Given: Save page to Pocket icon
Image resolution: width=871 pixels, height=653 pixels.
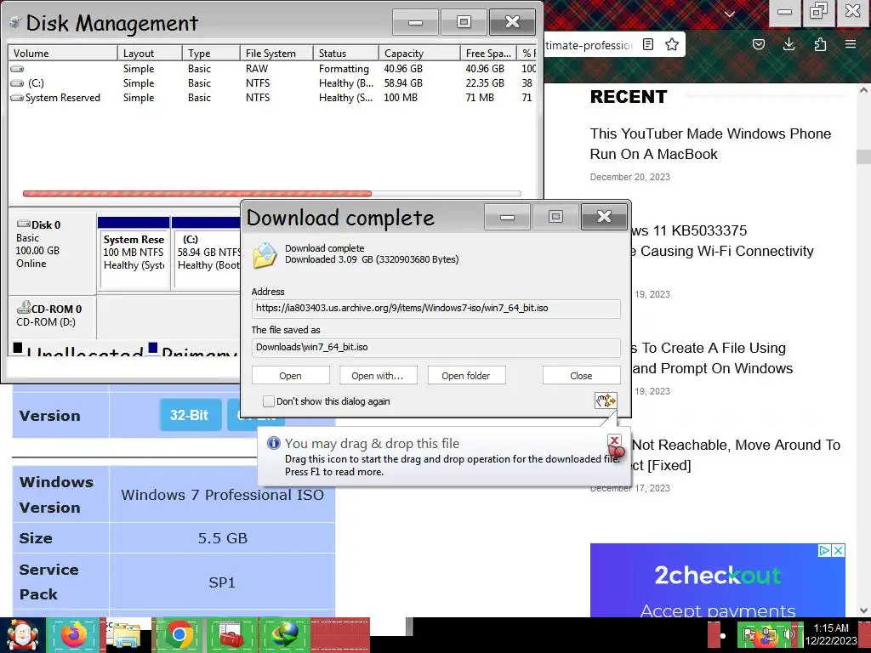Looking at the screenshot, I should [x=758, y=44].
